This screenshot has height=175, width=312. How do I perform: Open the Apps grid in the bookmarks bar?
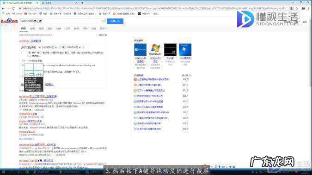[x=6, y=14]
